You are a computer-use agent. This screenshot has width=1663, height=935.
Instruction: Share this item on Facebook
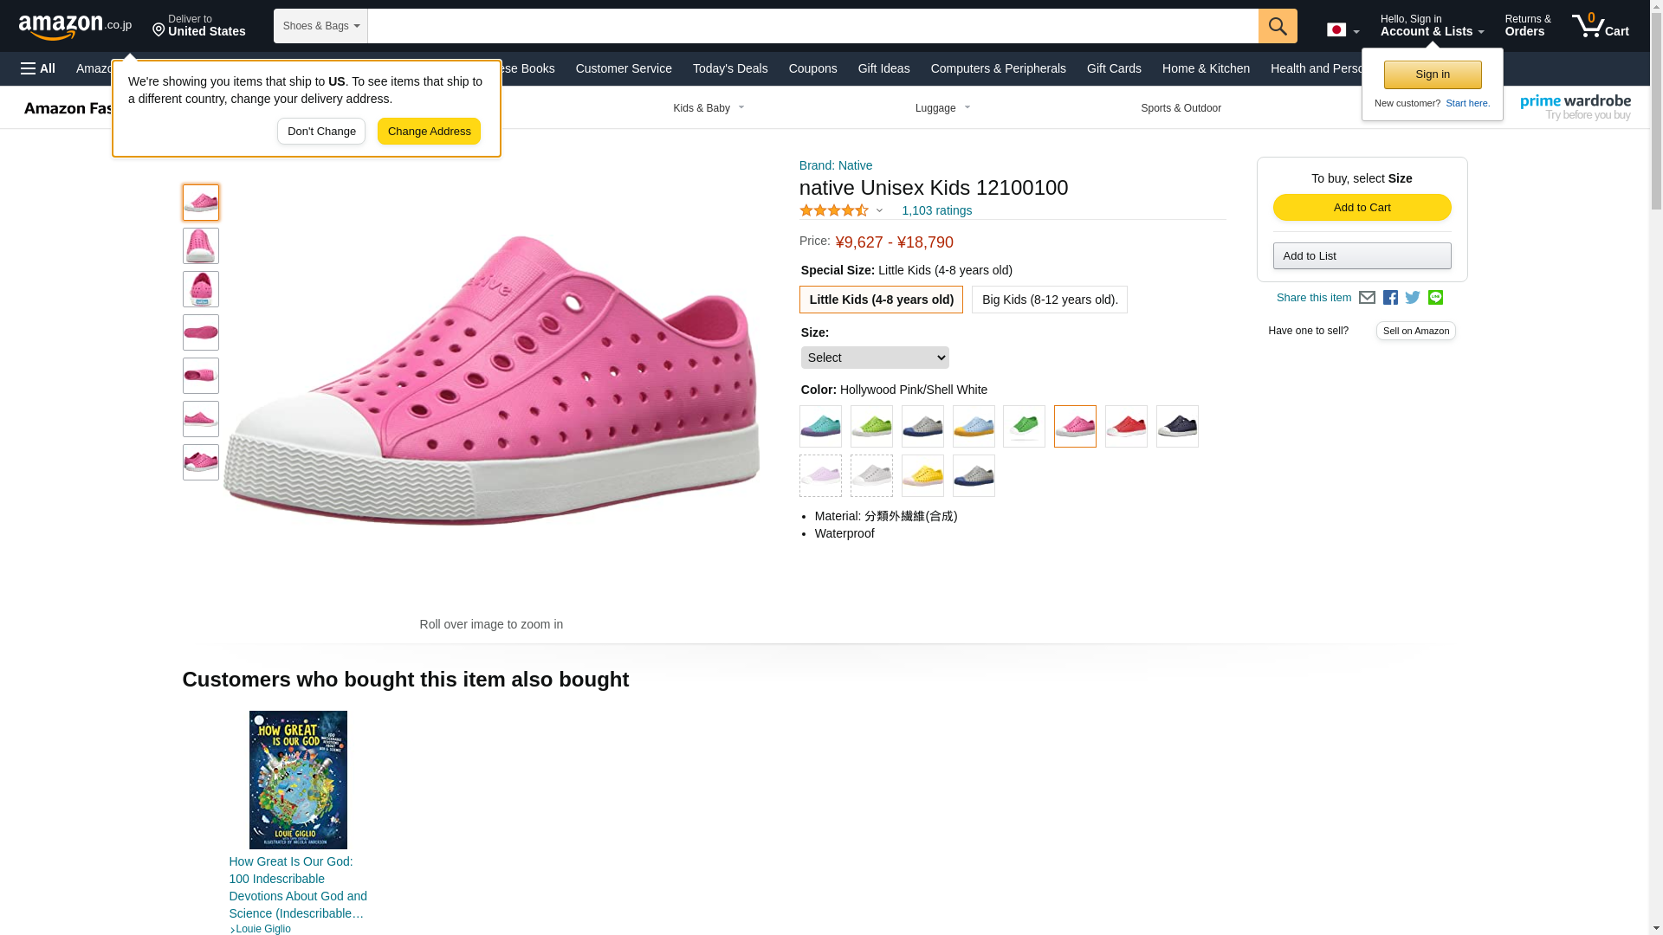click(1390, 298)
